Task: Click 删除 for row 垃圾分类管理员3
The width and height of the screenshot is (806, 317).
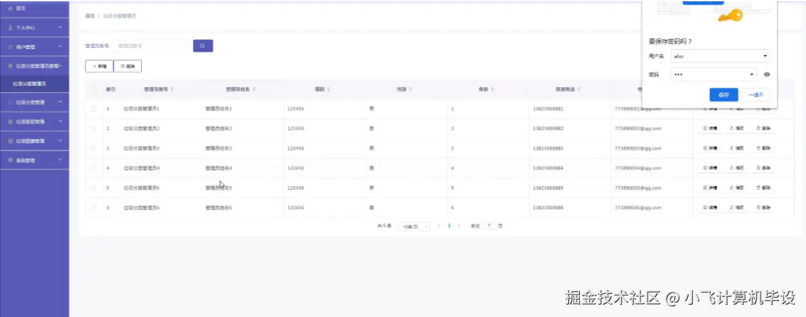Action: tap(763, 148)
